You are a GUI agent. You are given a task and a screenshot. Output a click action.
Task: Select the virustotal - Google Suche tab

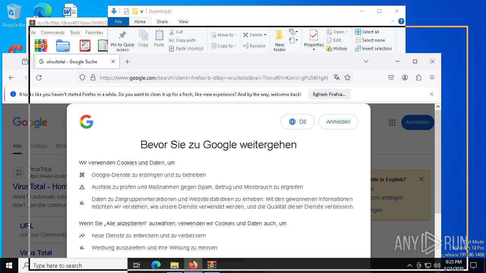click(x=77, y=61)
